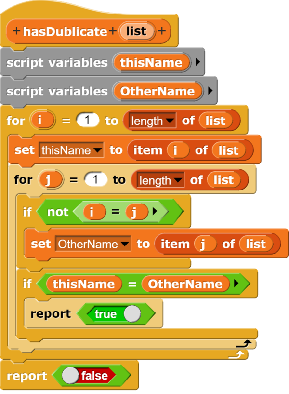Click the hasDublicate block name label
This screenshot has width=289, height=394.
point(65,32)
